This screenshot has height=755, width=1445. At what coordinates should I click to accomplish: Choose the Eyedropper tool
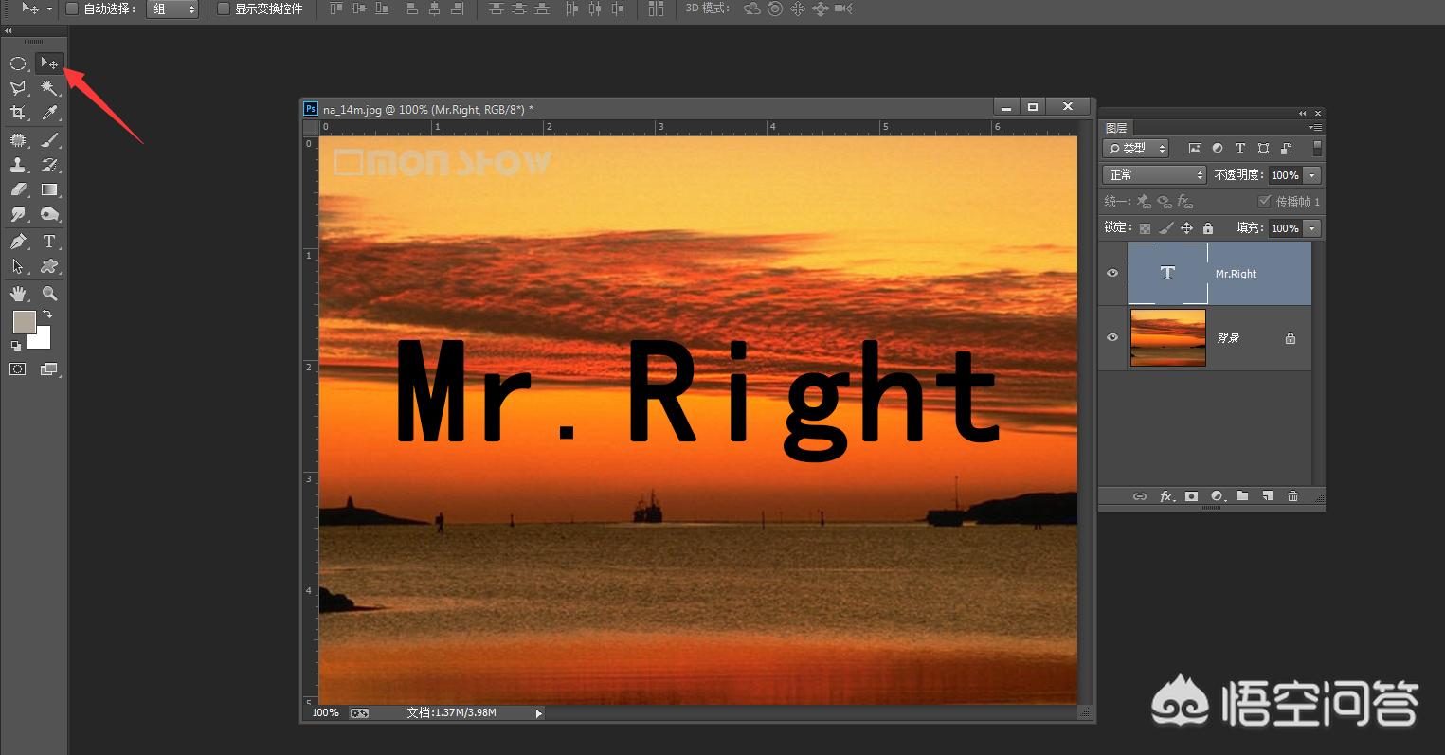49,113
